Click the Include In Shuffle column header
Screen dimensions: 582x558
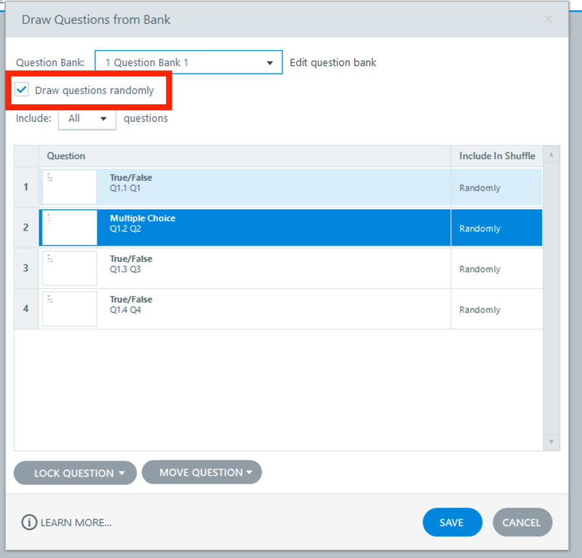pyautogui.click(x=497, y=156)
